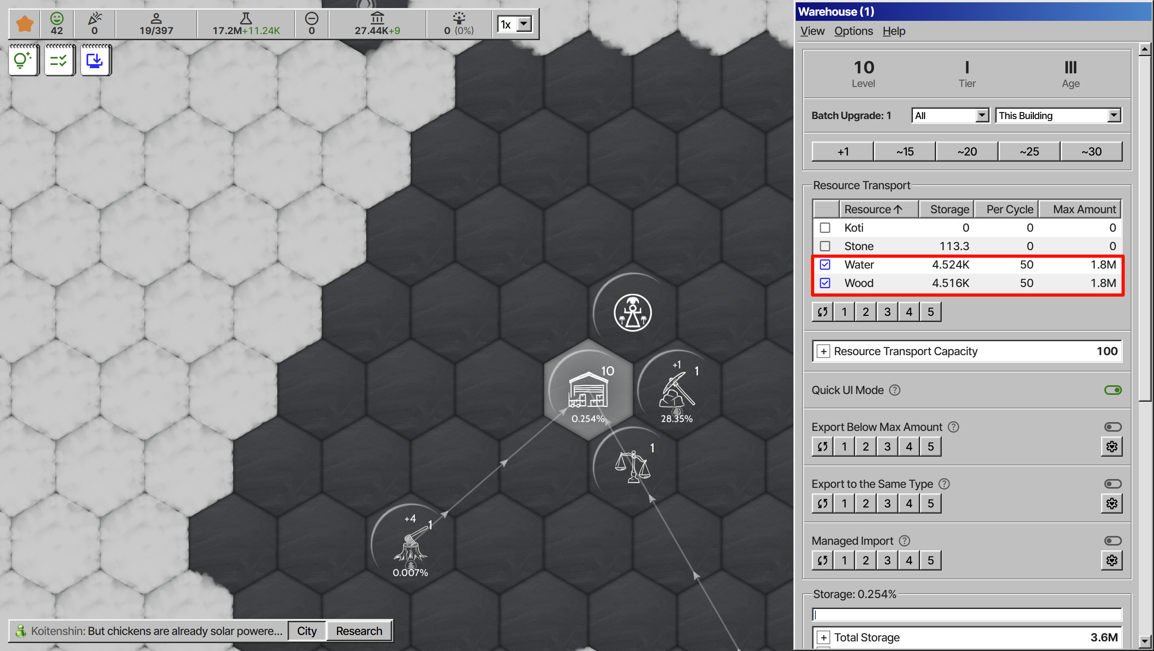Open the checklist tasks icon
The height and width of the screenshot is (651, 1154).
59,60
